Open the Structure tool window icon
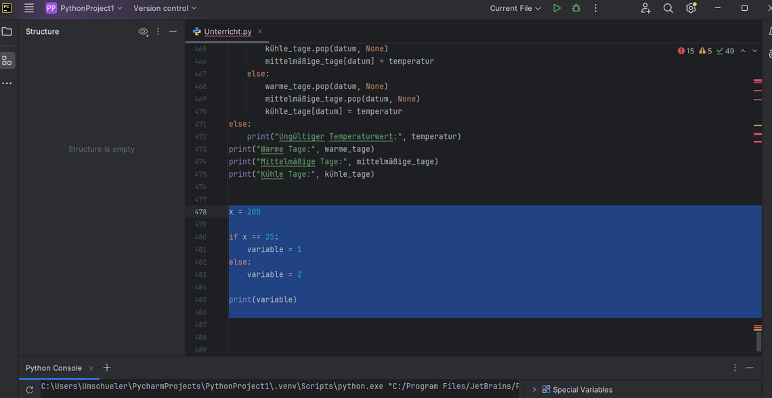Image resolution: width=772 pixels, height=398 pixels. click(7, 61)
